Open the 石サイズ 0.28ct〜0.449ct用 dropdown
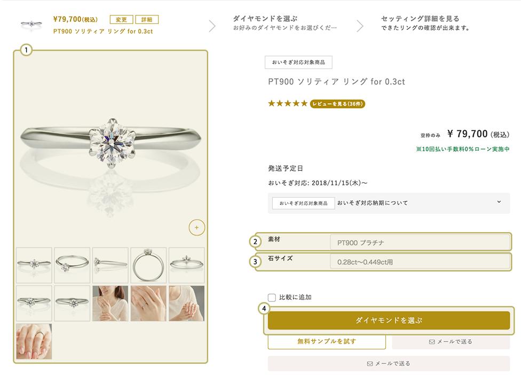This screenshot has width=523, height=385. pyautogui.click(x=420, y=262)
